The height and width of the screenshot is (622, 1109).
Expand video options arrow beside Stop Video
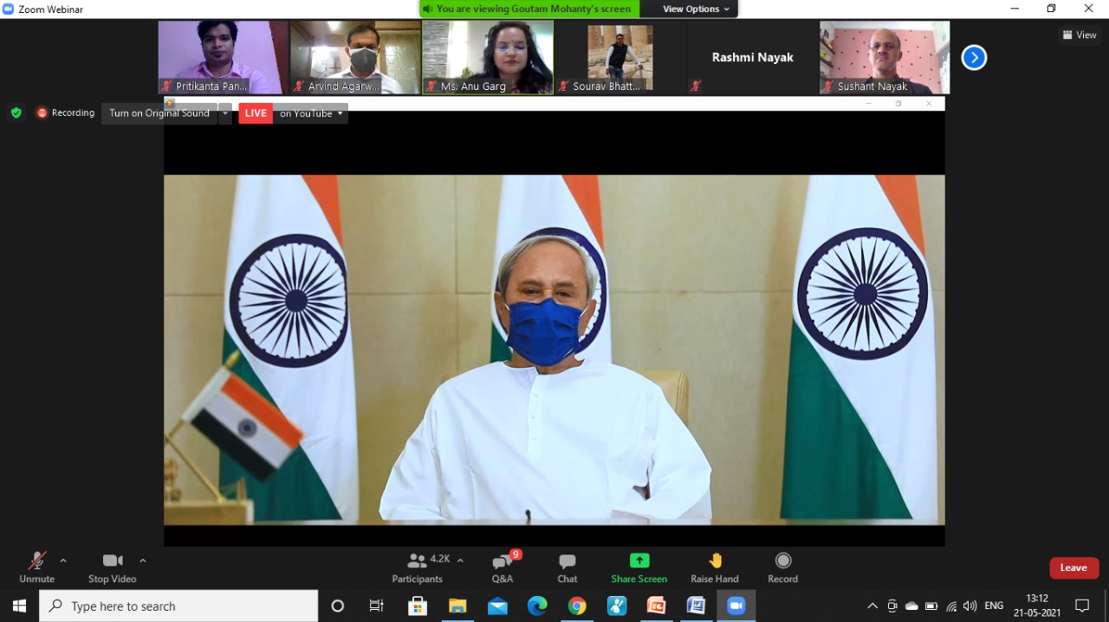(143, 561)
